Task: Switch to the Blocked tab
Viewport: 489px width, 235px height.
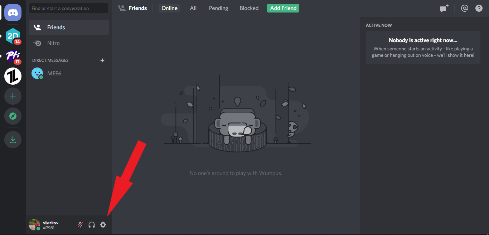Action: click(249, 8)
